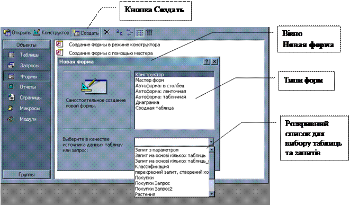Click dropdown list scroll down arrow
This screenshot has height=205, width=350.
[212, 194]
